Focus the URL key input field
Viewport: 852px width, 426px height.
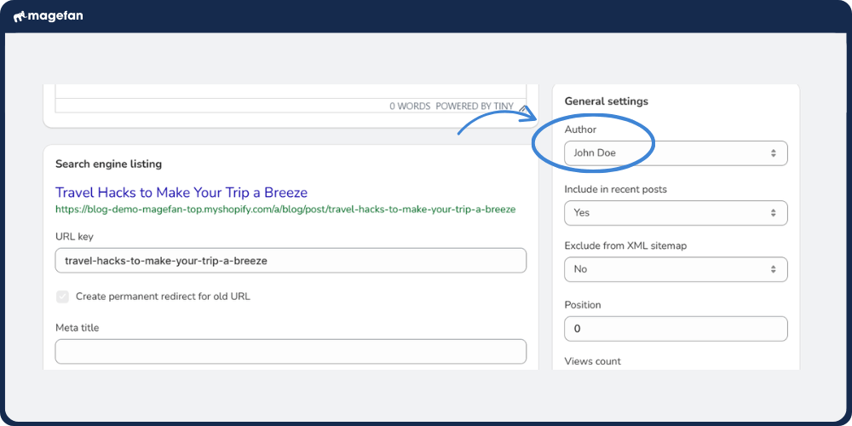pyautogui.click(x=291, y=261)
